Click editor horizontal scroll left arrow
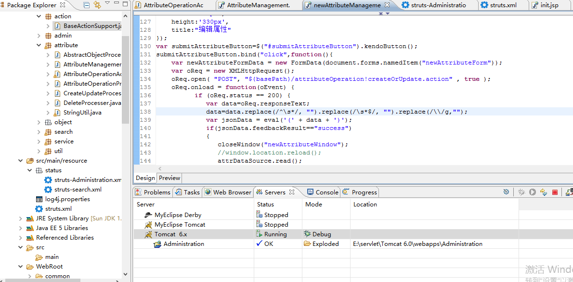The width and height of the screenshot is (573, 282). pyautogui.click(x=160, y=169)
